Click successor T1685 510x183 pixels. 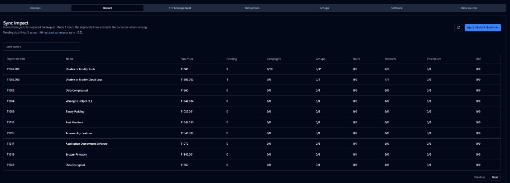185,69
